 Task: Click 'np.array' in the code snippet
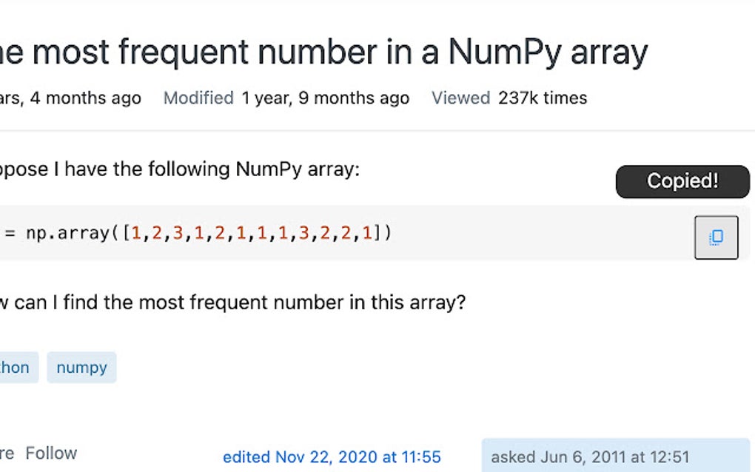click(69, 234)
